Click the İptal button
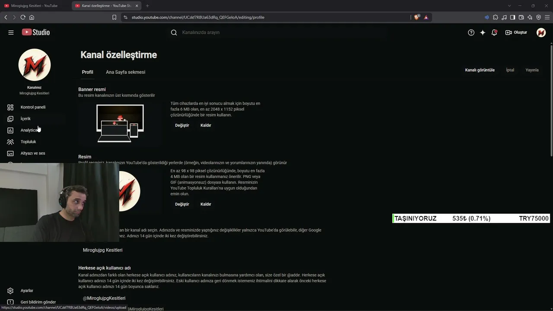Viewport: 553px width, 311px height. click(510, 70)
